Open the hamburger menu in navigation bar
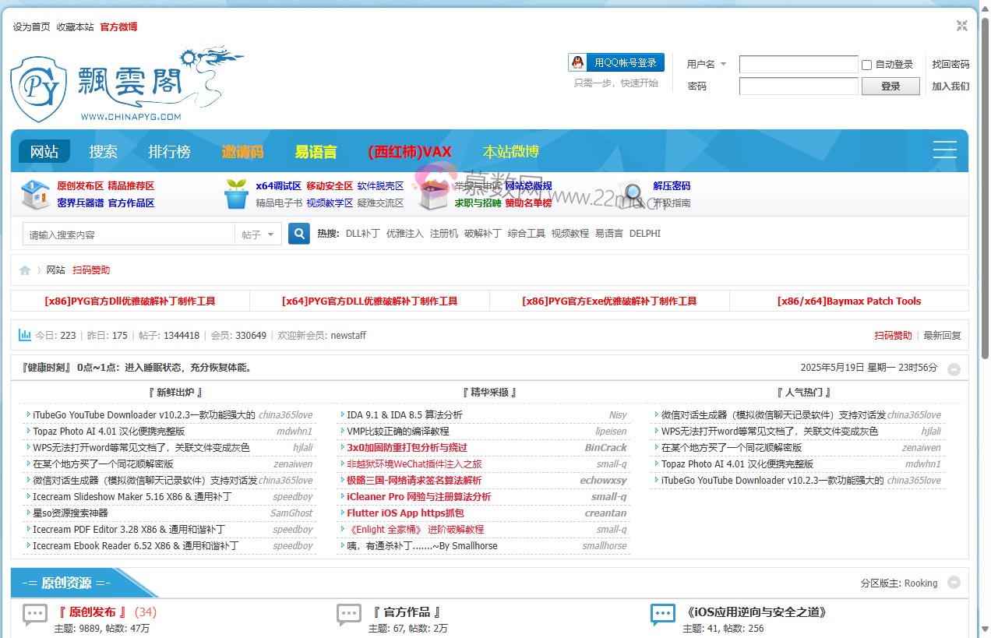Screen dimensions: 991x638 pyautogui.click(x=944, y=150)
